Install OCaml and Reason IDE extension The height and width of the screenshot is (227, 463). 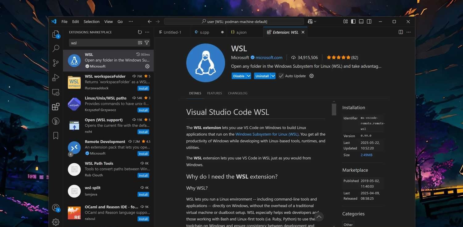pyautogui.click(x=143, y=219)
